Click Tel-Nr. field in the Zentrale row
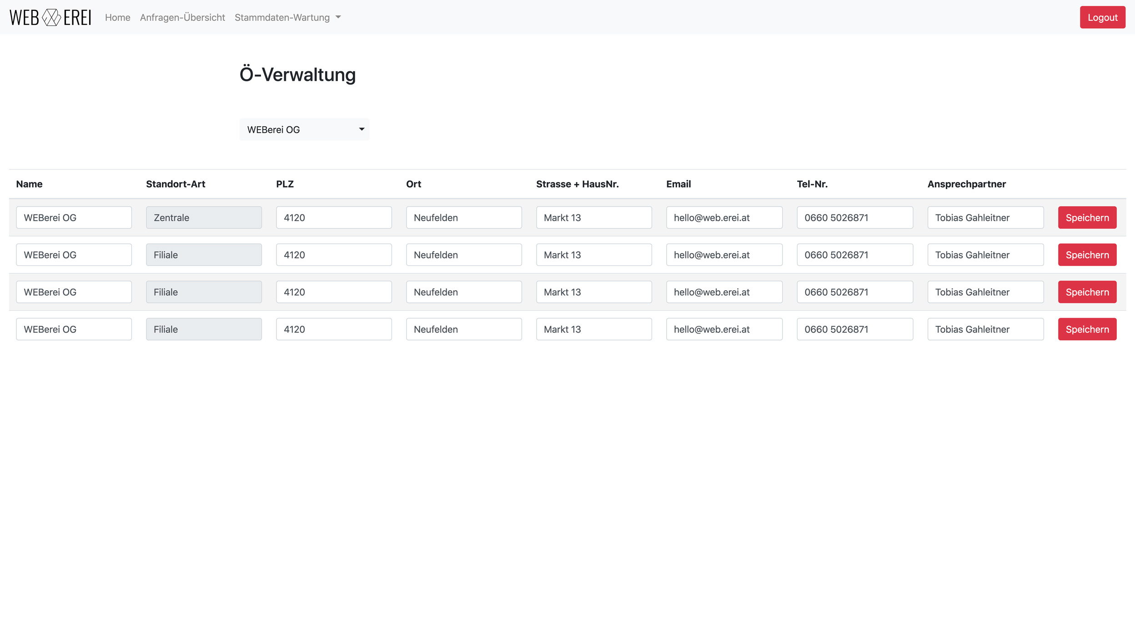Viewport: 1135px width, 638px height. pyautogui.click(x=855, y=218)
